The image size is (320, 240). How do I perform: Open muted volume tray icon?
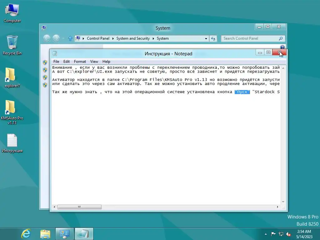coord(288,234)
